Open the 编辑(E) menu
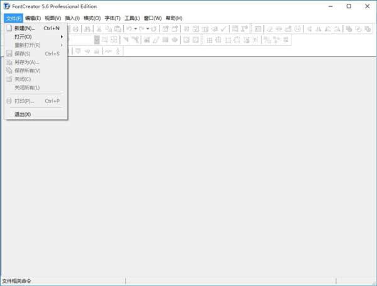The height and width of the screenshot is (286, 377). pos(33,18)
